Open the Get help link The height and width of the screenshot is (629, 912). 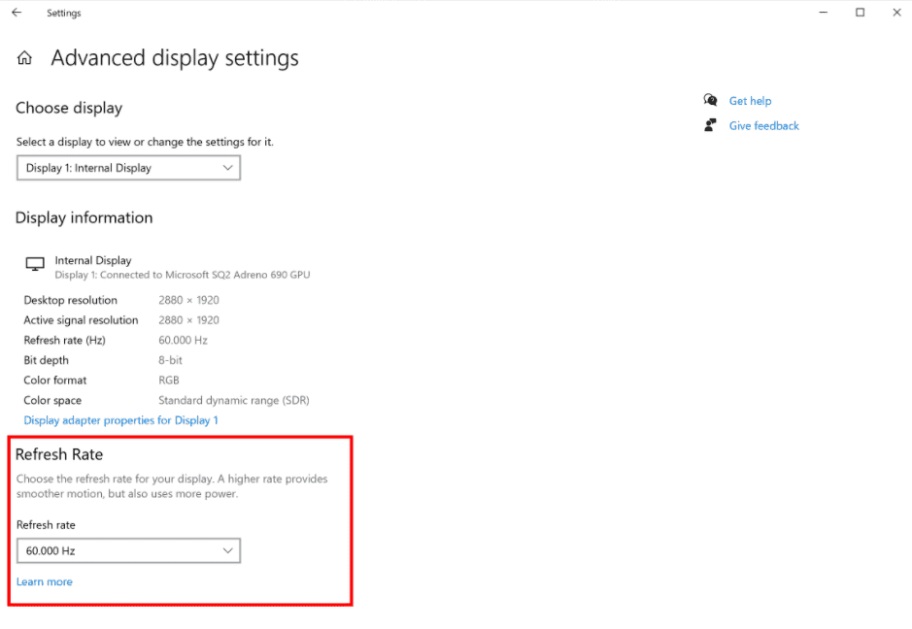(750, 101)
